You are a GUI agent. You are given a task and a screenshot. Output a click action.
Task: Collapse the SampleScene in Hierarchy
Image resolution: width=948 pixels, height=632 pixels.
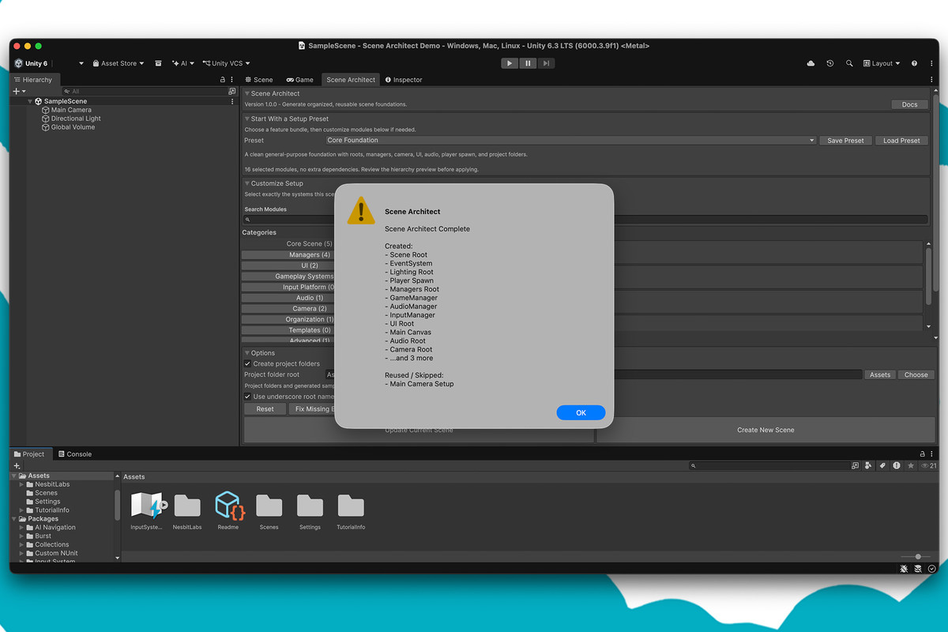click(30, 101)
